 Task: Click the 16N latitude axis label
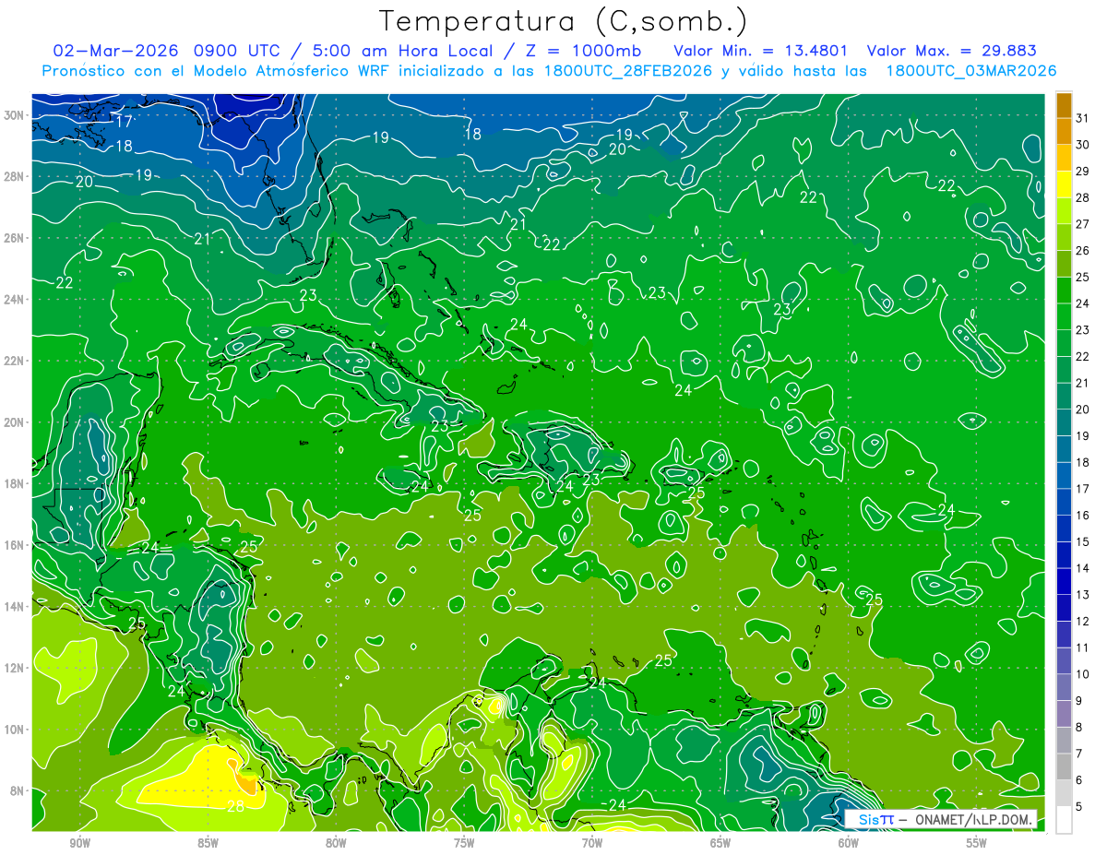click(x=15, y=545)
